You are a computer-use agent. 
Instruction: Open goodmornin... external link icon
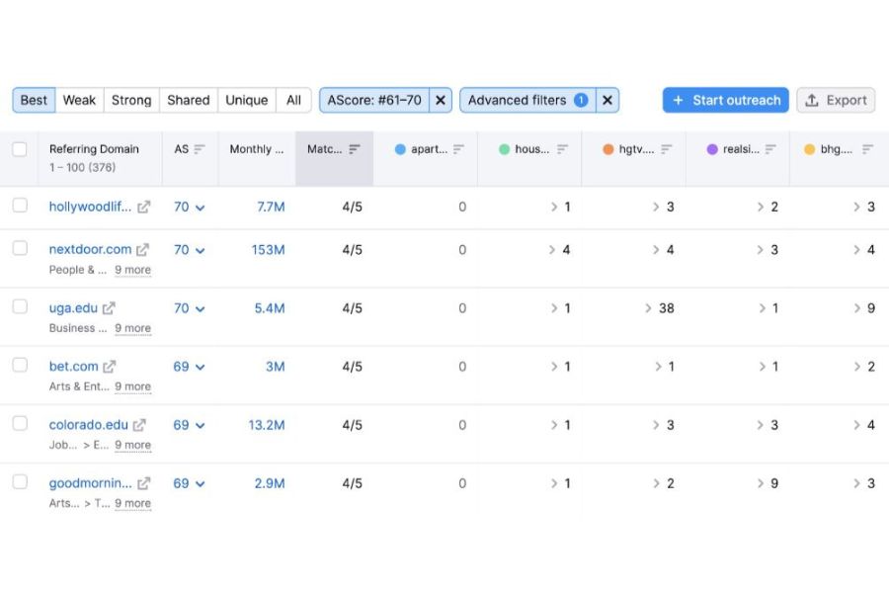[143, 483]
